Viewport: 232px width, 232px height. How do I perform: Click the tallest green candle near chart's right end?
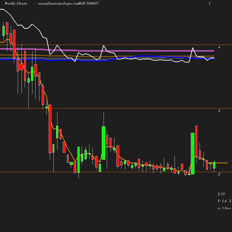[193, 154]
